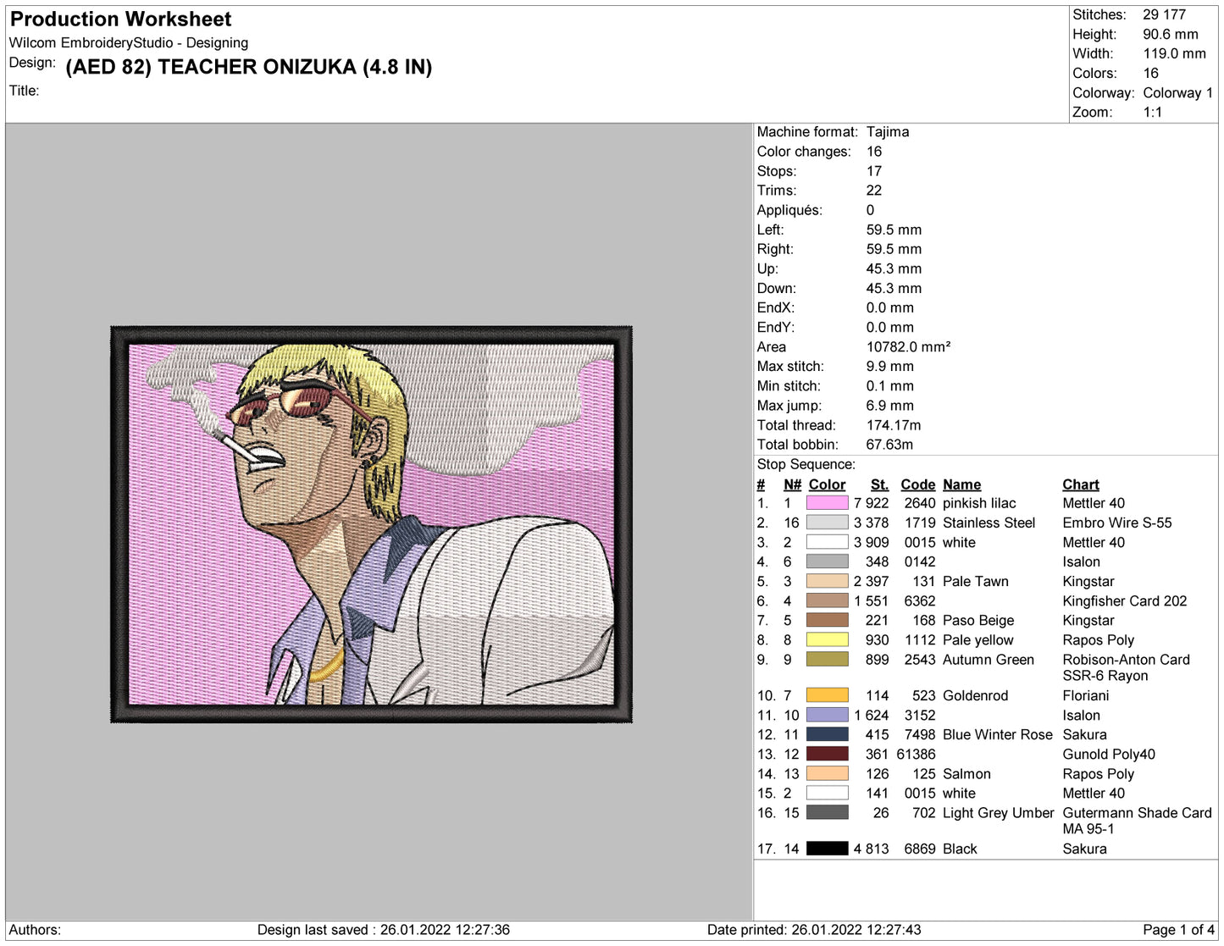Click the 'Code' column header
Screen dimensions: 1224x946
click(917, 484)
